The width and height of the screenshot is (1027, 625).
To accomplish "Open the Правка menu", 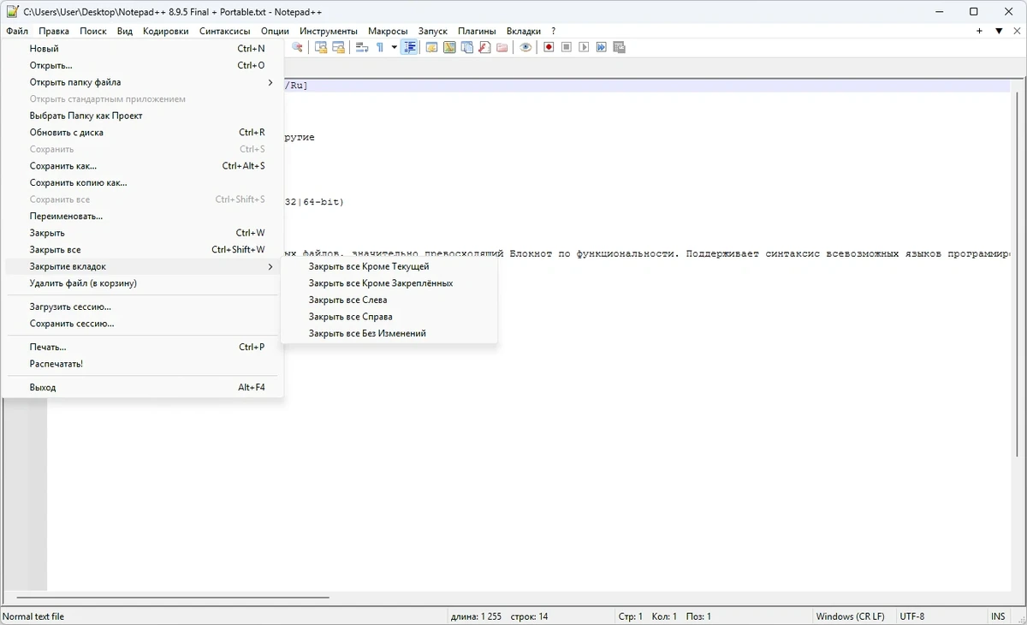I will 54,31.
